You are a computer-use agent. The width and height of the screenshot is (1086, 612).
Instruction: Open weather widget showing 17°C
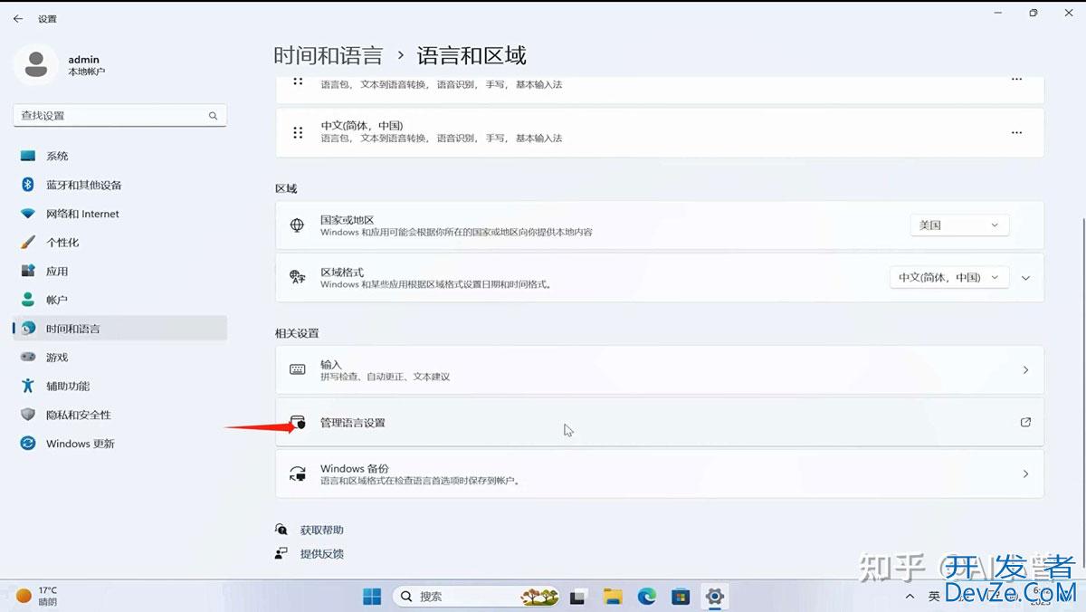(38, 596)
